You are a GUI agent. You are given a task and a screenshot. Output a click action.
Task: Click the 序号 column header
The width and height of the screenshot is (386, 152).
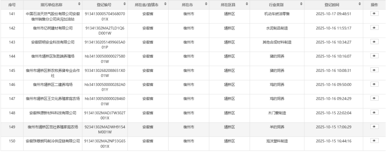click(x=11, y=4)
